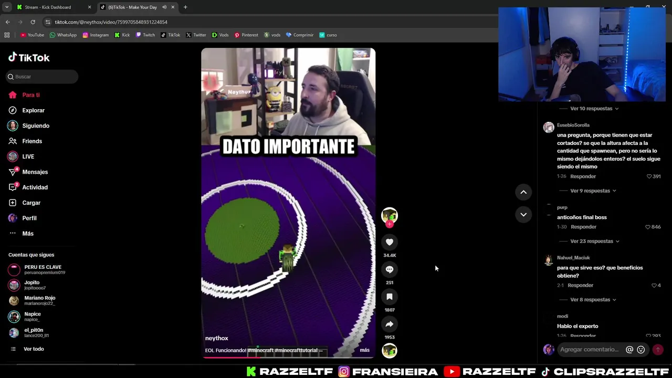Click the Agregar comentario field
The width and height of the screenshot is (672, 378).
point(590,350)
